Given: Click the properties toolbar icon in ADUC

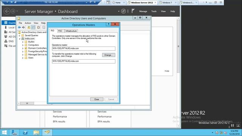Looking at the screenshot, I should (44, 28).
